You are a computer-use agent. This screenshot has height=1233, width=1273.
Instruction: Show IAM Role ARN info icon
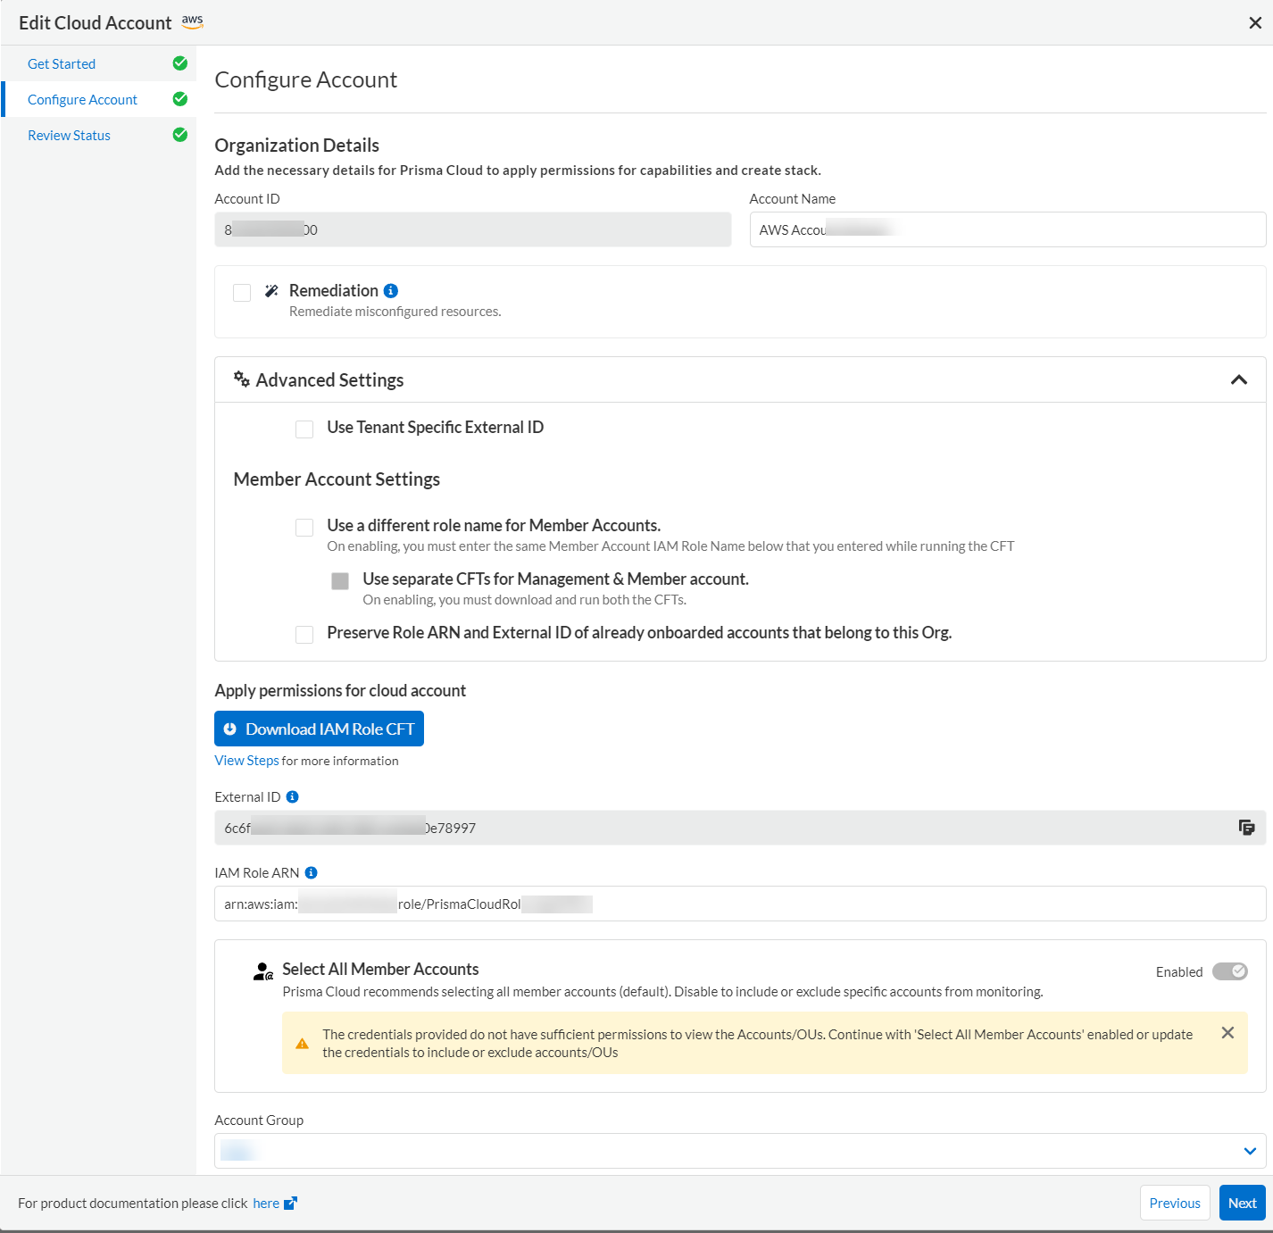pyautogui.click(x=311, y=872)
